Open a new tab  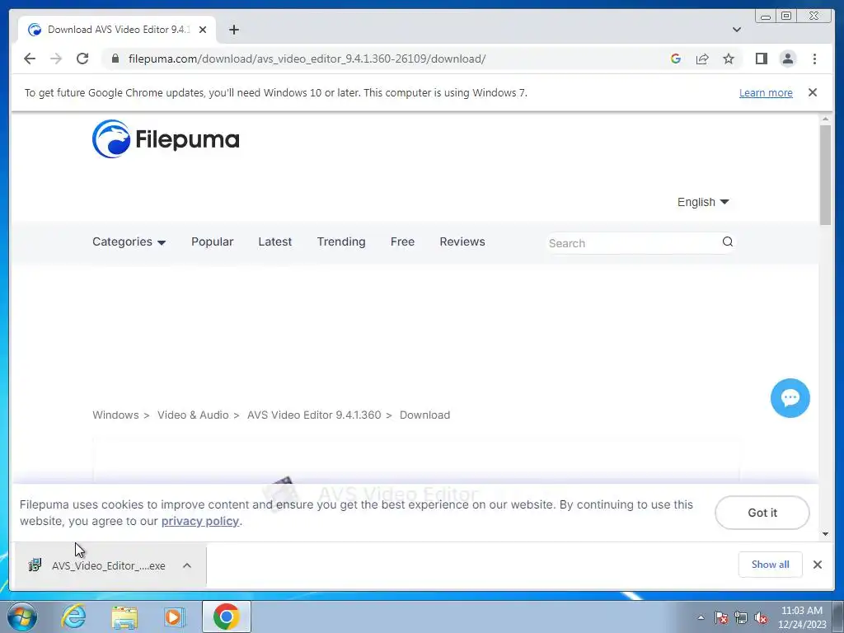point(233,30)
